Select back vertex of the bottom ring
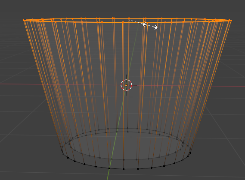 [127, 128]
